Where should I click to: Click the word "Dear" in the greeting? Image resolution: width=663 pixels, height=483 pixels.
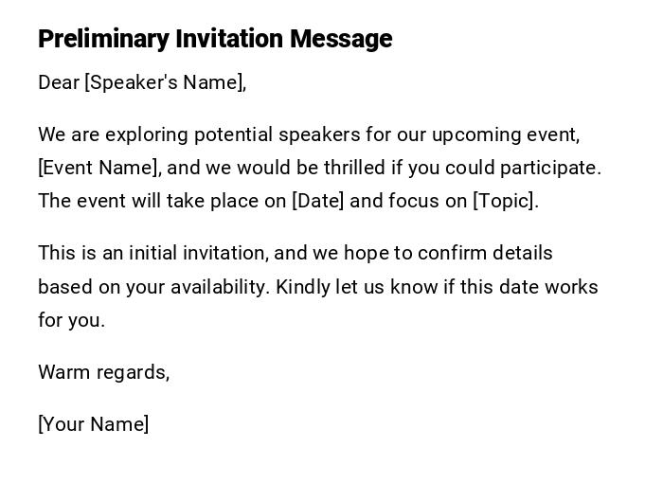point(59,82)
